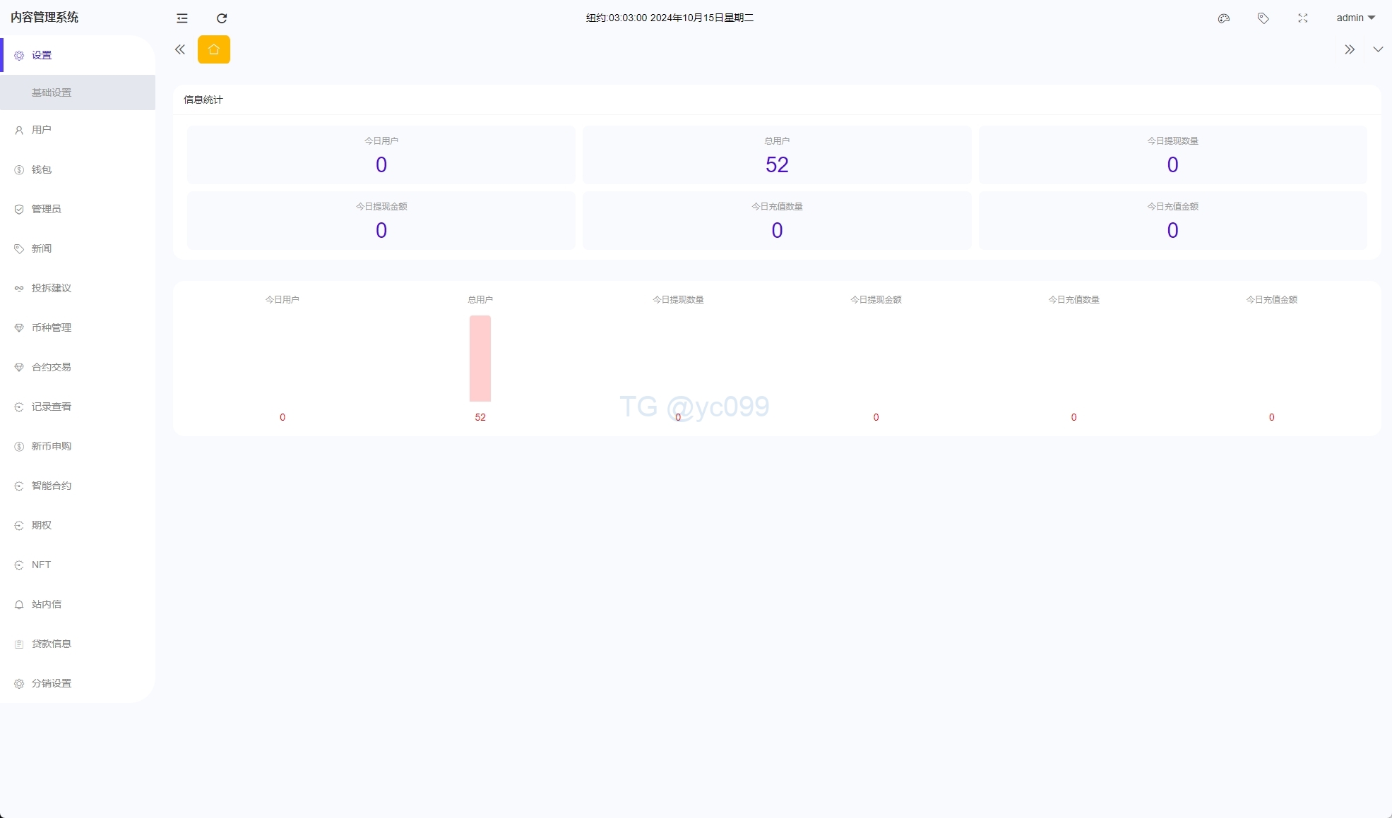Collapse the sidebar with menu fold icon
This screenshot has width=1392, height=818.
pos(182,18)
